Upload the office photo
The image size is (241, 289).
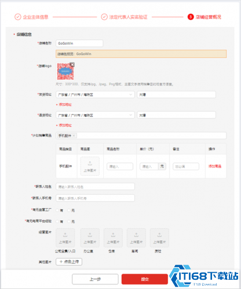(x=90, y=238)
